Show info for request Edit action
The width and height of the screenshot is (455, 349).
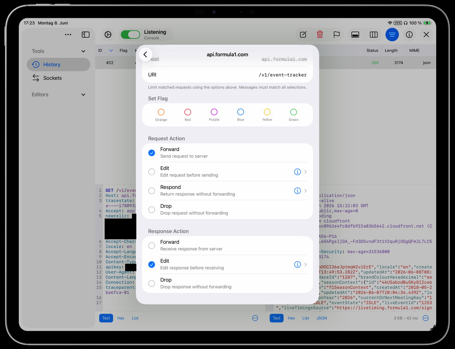pos(297,172)
